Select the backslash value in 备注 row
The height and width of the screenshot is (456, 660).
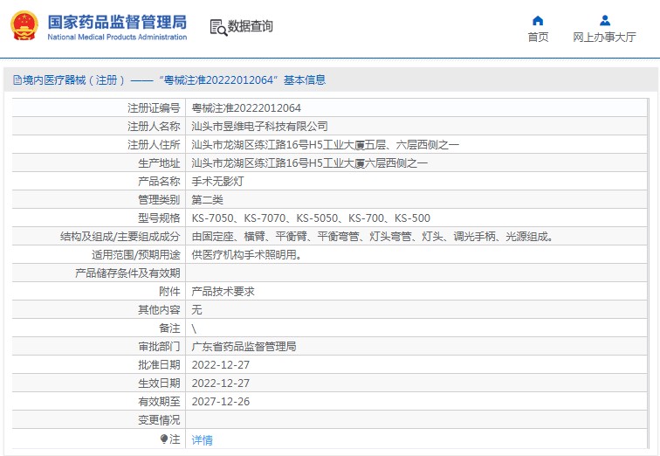pos(194,328)
